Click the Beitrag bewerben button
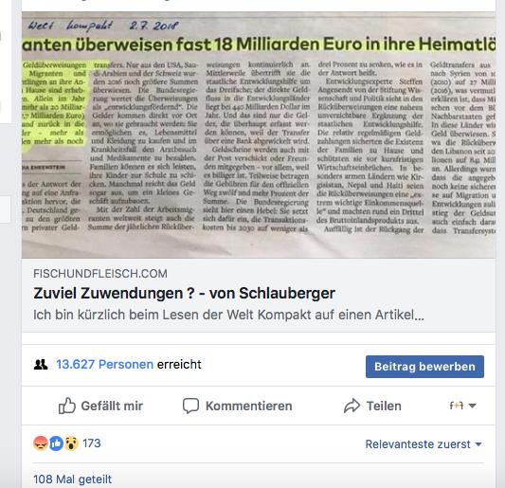The width and height of the screenshot is (505, 488). (x=424, y=367)
